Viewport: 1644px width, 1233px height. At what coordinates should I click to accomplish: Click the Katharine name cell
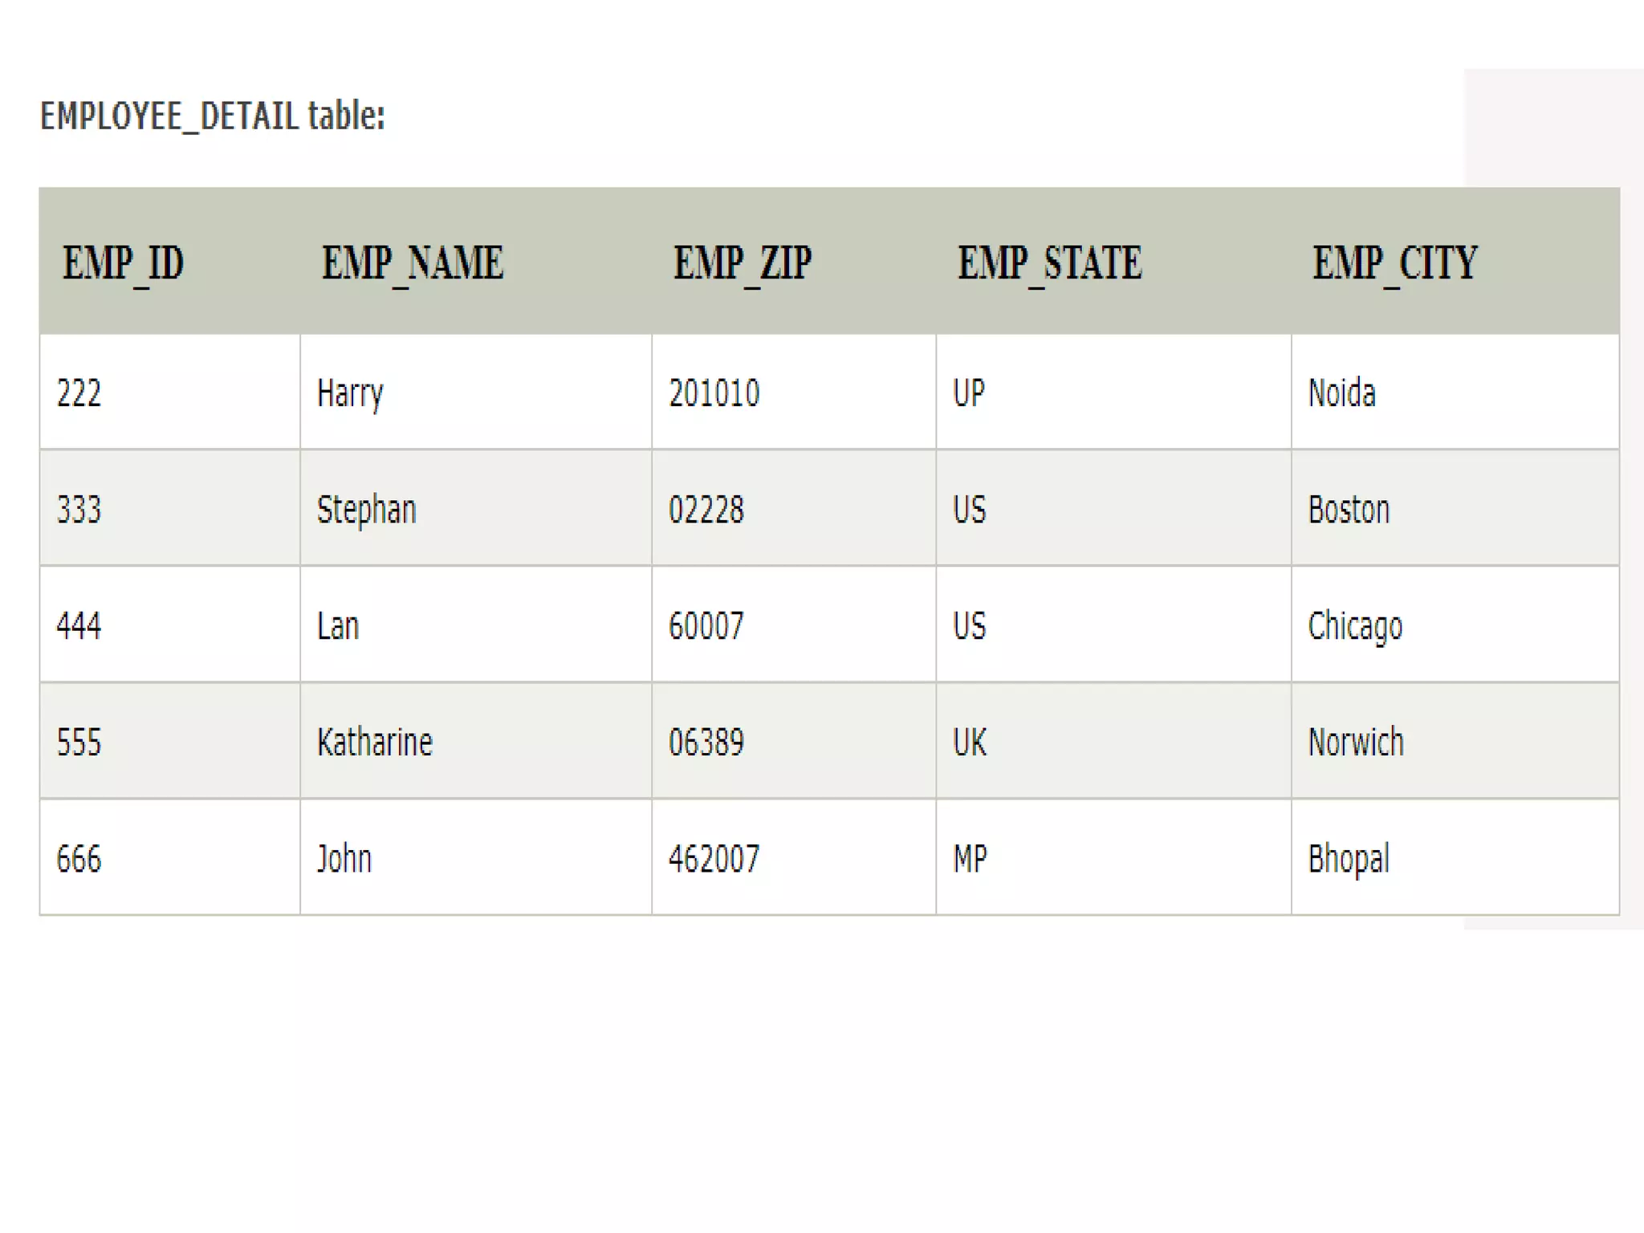point(476,741)
